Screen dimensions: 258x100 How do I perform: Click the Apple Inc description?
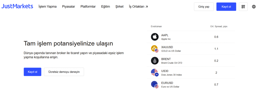coord(166,39)
